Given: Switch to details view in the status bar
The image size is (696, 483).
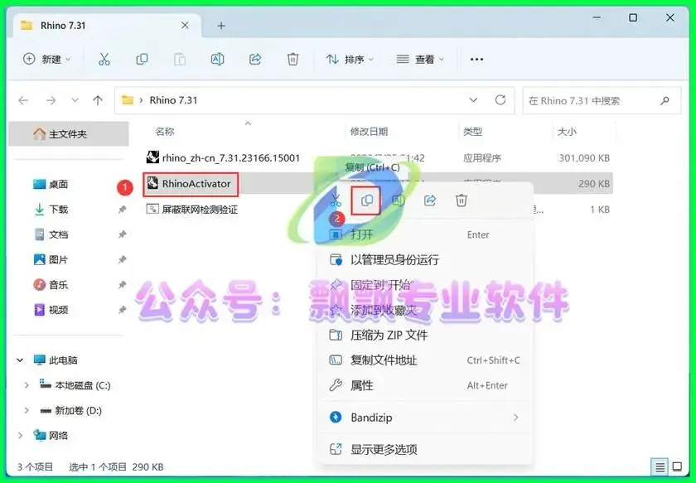Looking at the screenshot, I should pyautogui.click(x=660, y=467).
